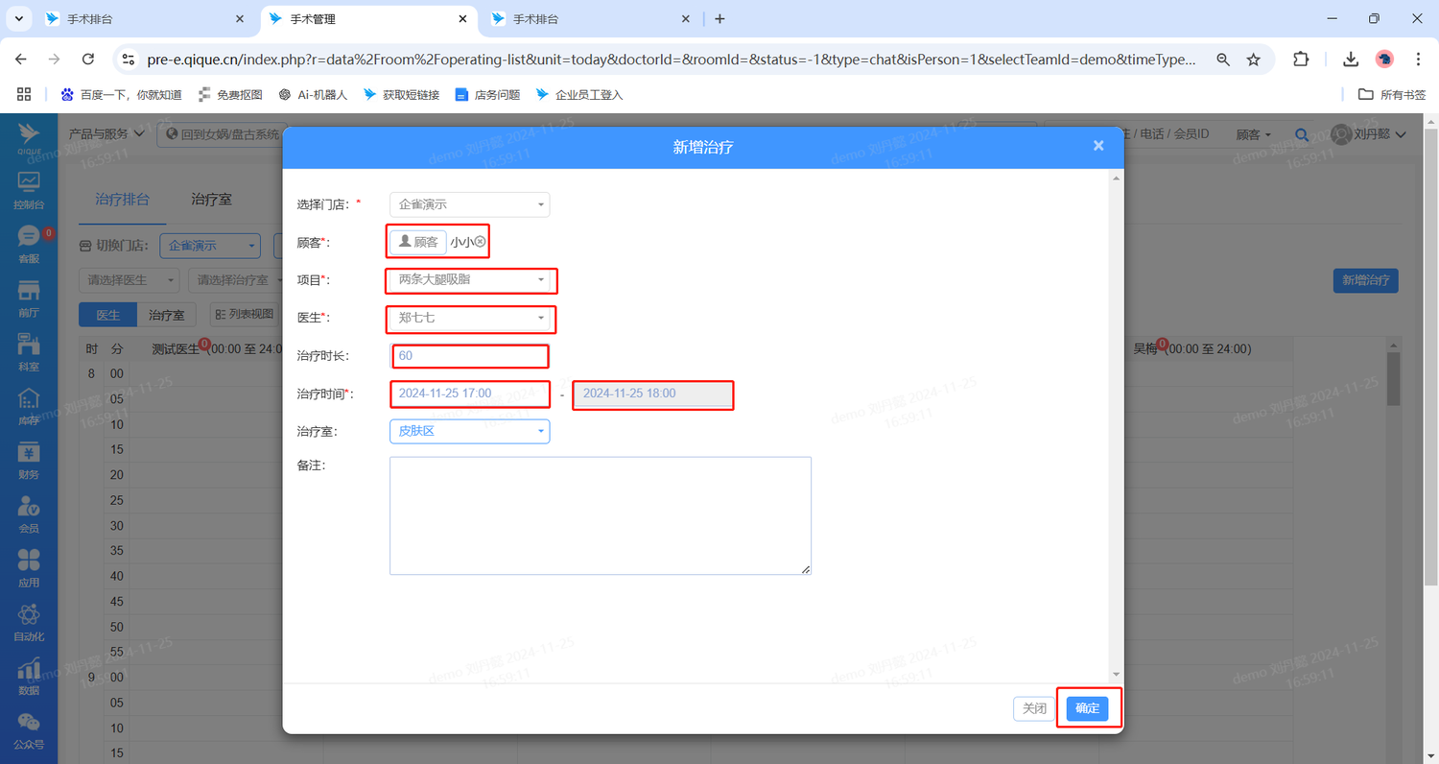Screen dimensions: 1439x764
Task: Open the 控制台 dashboard sidebar icon
Action: (x=28, y=190)
